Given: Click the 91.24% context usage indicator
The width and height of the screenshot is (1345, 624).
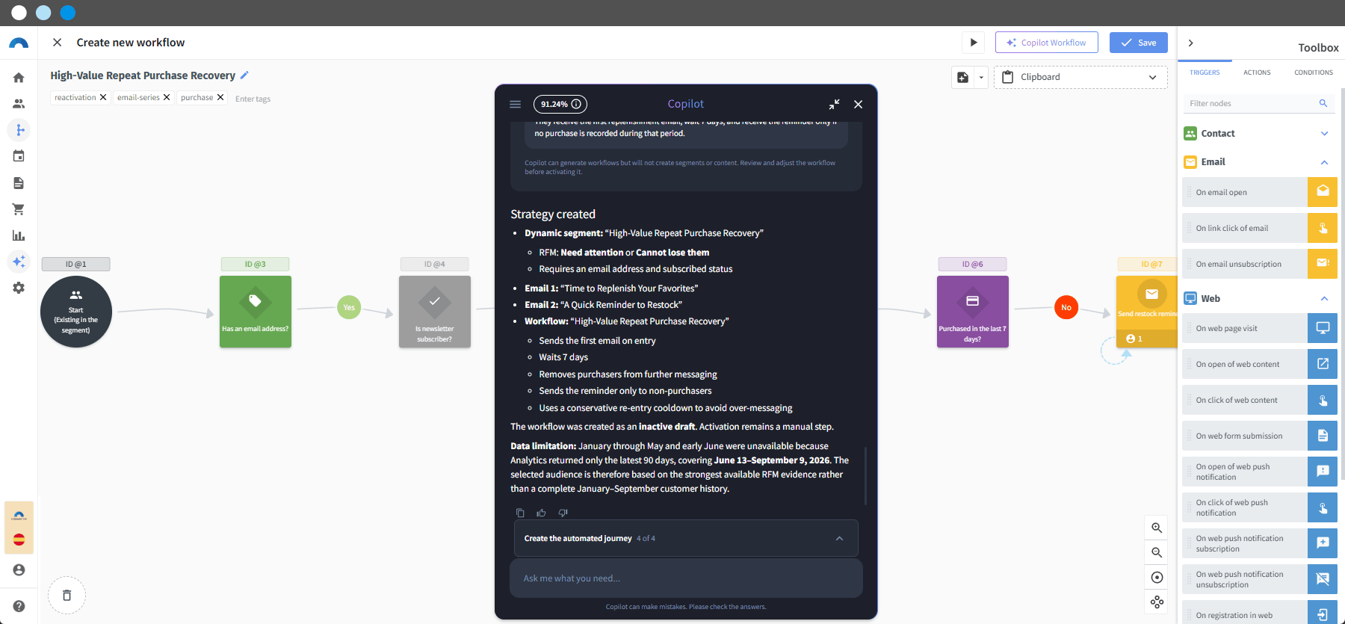Looking at the screenshot, I should point(560,104).
